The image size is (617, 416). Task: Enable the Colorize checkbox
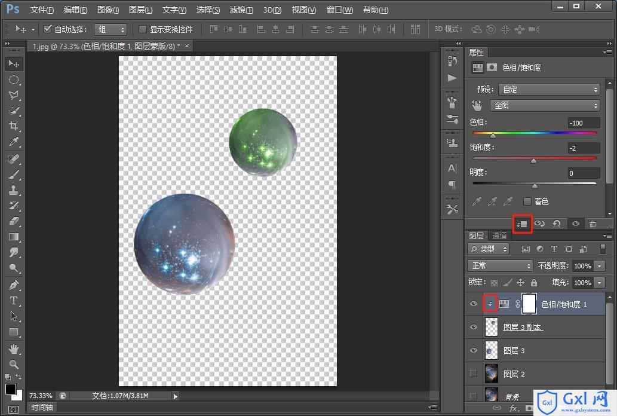click(x=527, y=201)
